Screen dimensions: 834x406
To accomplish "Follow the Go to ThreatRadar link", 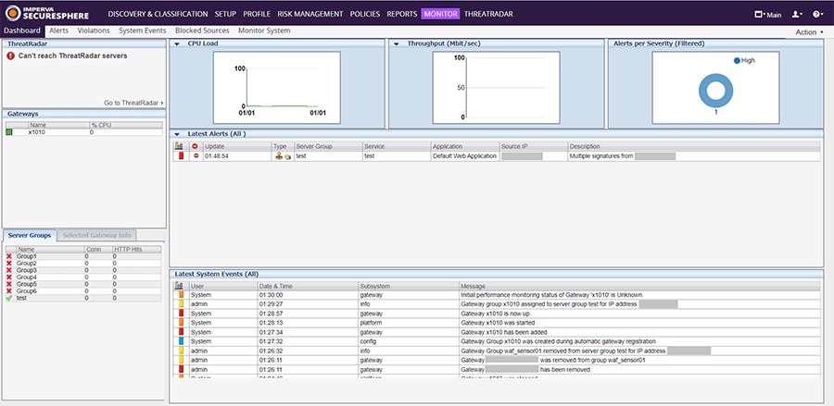I will point(133,103).
